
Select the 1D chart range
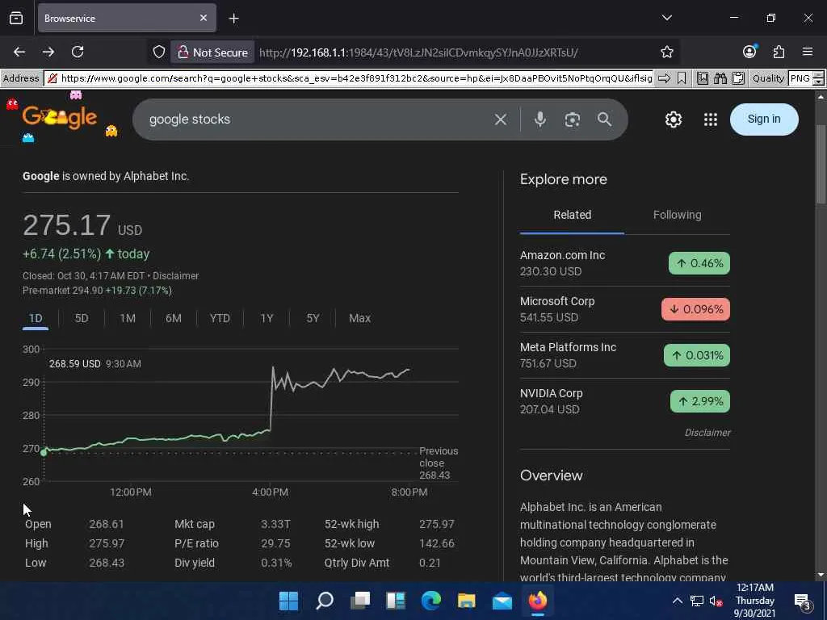[x=36, y=318]
